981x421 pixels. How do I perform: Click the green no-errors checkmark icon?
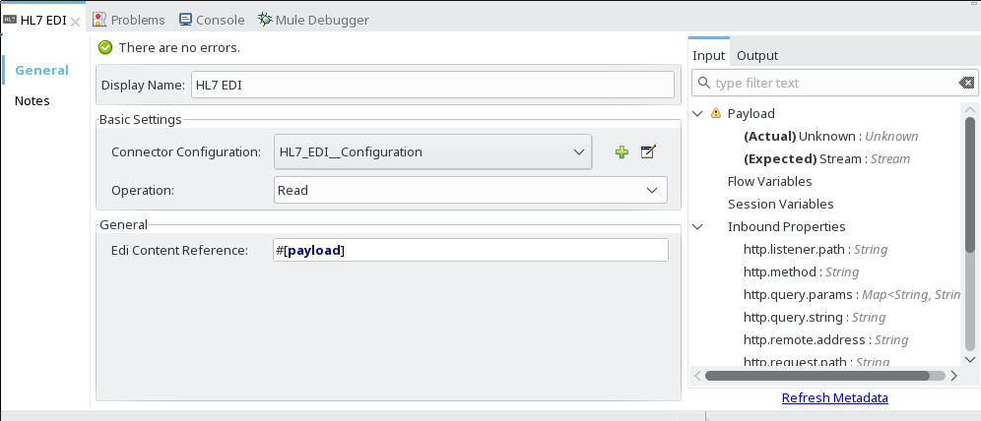pos(105,47)
